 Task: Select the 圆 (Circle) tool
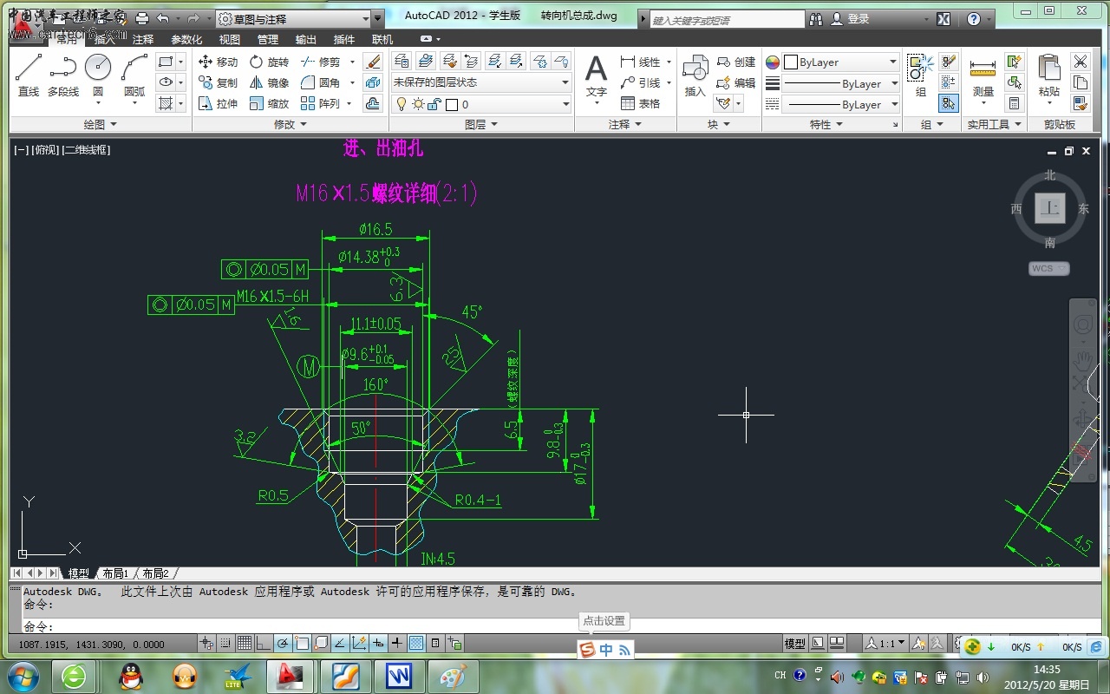click(98, 75)
